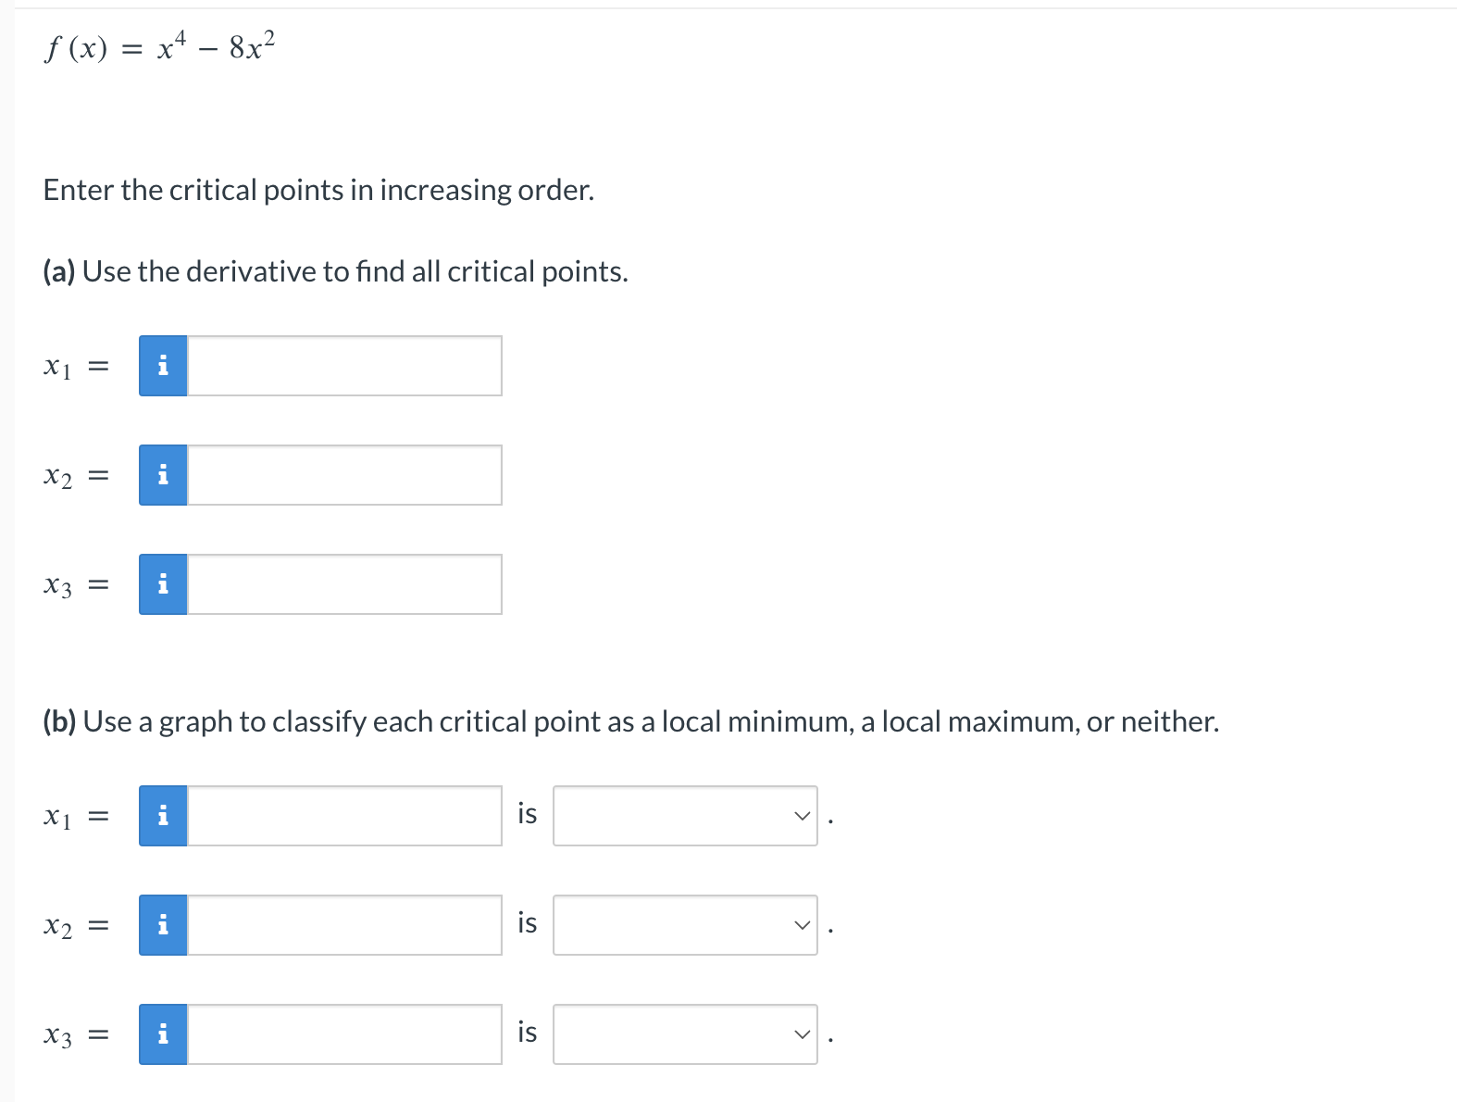This screenshot has width=1457, height=1102.
Task: Click the info icon beside x1 in part (b)
Action: [163, 815]
